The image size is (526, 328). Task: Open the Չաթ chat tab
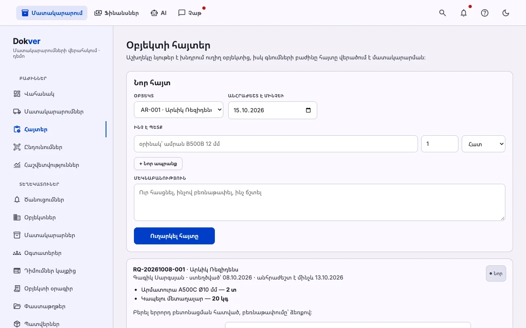click(x=190, y=13)
